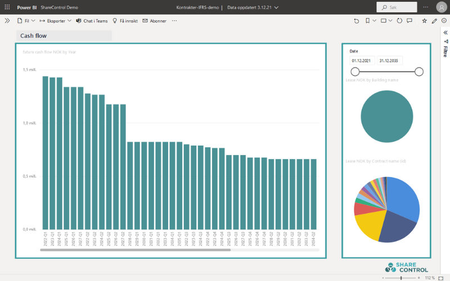Click the ShareControl logo
The width and height of the screenshot is (450, 281).
click(x=406, y=268)
